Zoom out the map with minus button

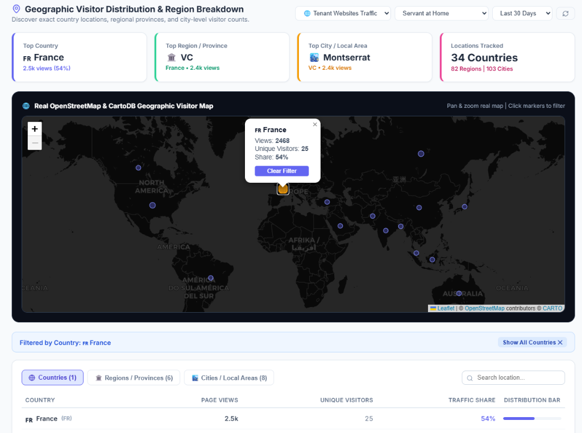click(35, 143)
